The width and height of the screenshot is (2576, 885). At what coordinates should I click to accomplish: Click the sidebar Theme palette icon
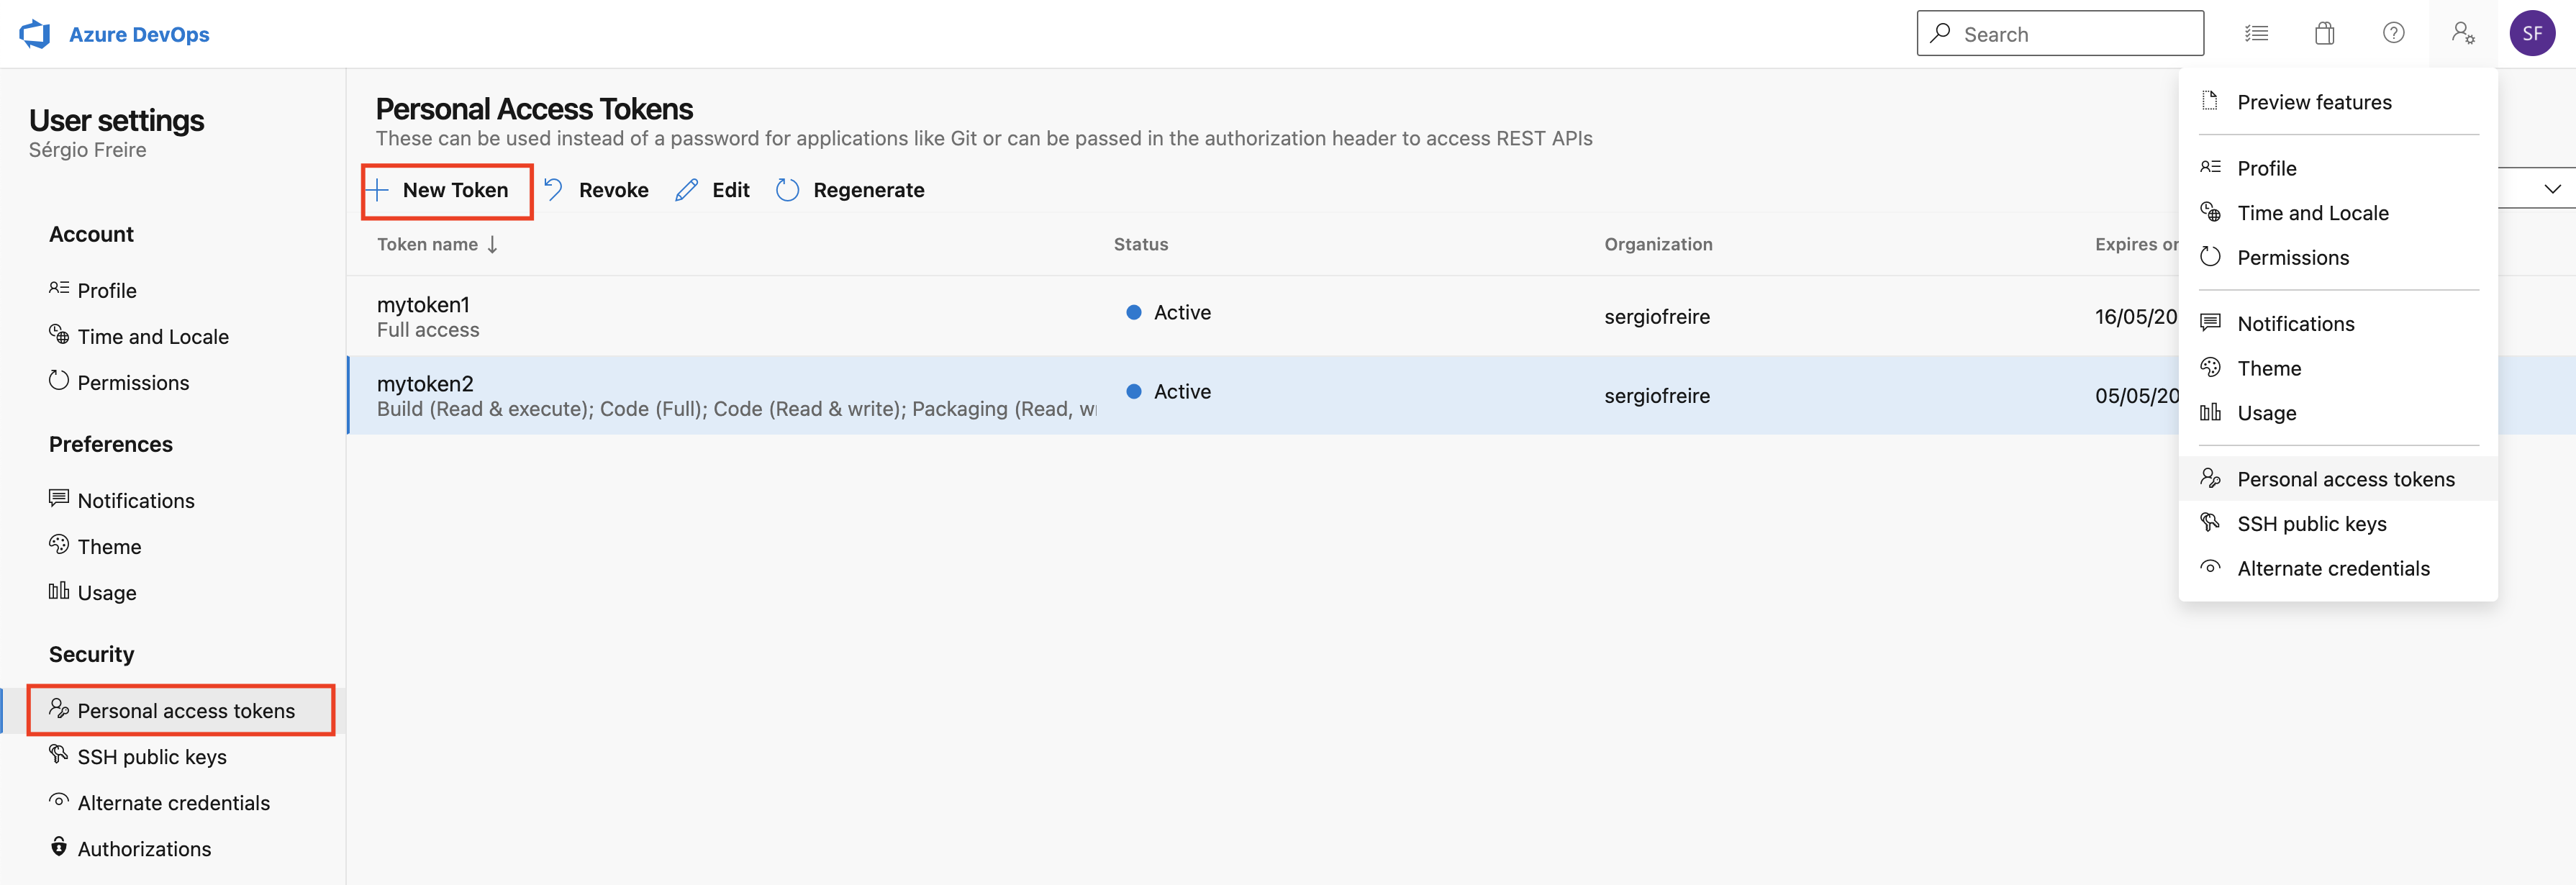[x=59, y=545]
